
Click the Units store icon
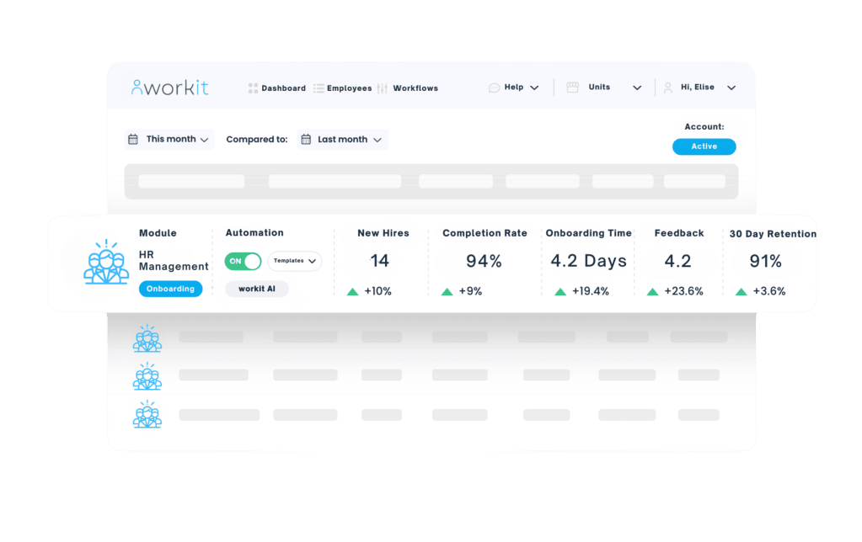point(573,88)
